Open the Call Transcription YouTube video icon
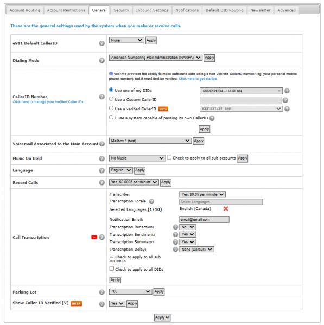324x325 pixels. [x=94, y=237]
